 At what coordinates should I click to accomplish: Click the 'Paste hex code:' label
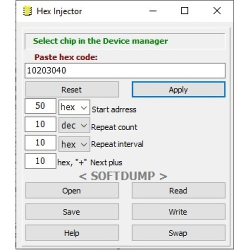66,57
